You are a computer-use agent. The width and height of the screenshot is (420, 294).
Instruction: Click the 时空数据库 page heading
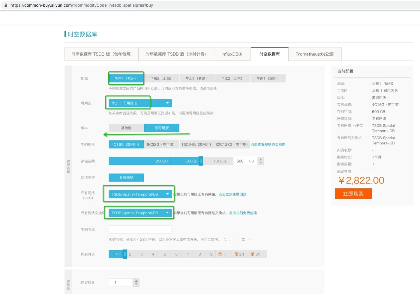pos(82,34)
